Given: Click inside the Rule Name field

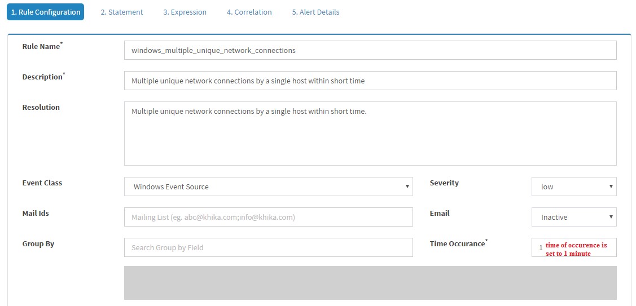Looking at the screenshot, I should click(370, 50).
